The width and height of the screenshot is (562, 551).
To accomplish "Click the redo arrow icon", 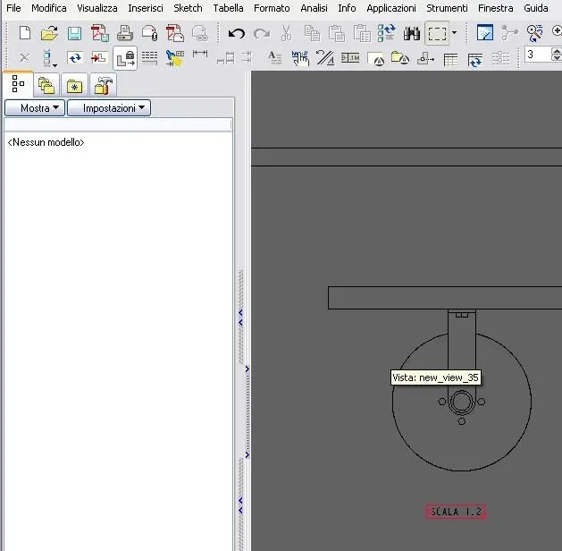I will tap(262, 34).
